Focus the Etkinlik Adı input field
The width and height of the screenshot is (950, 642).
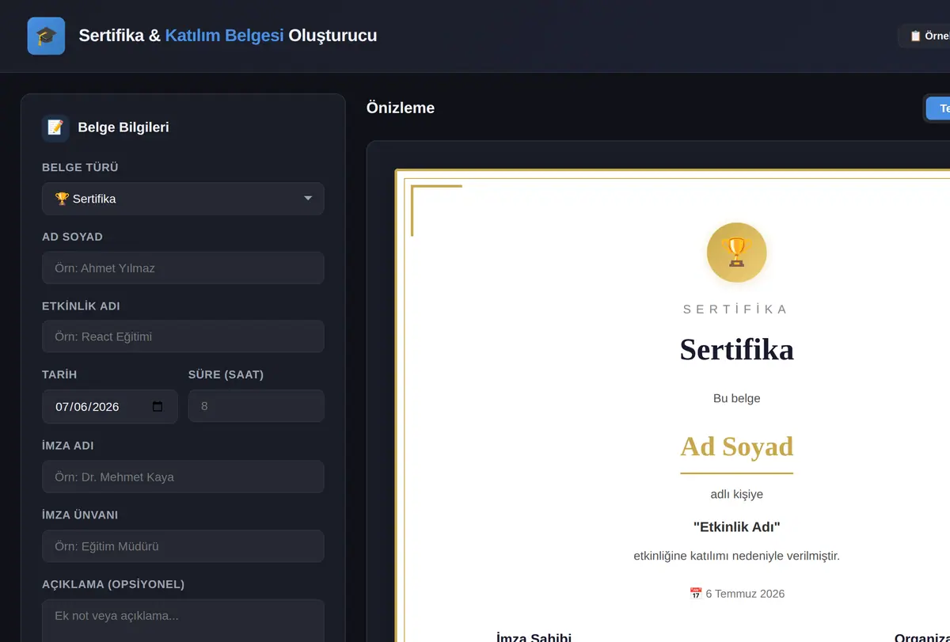coord(183,336)
